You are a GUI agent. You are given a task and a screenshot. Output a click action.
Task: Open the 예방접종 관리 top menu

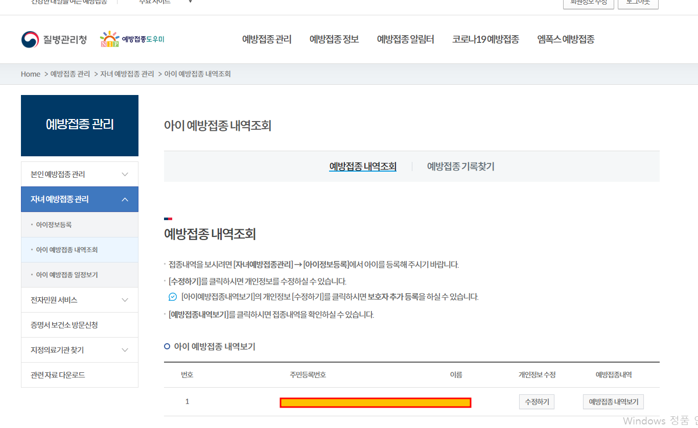pos(267,39)
